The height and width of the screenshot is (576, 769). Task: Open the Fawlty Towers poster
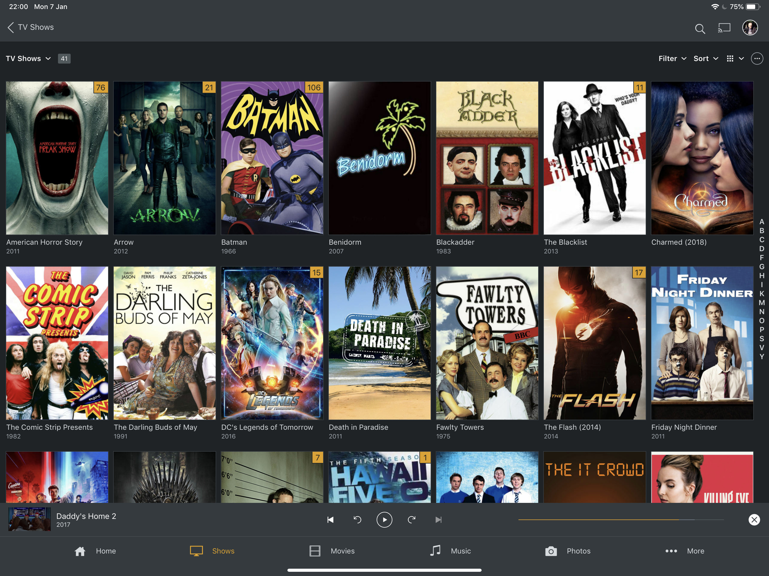point(487,343)
